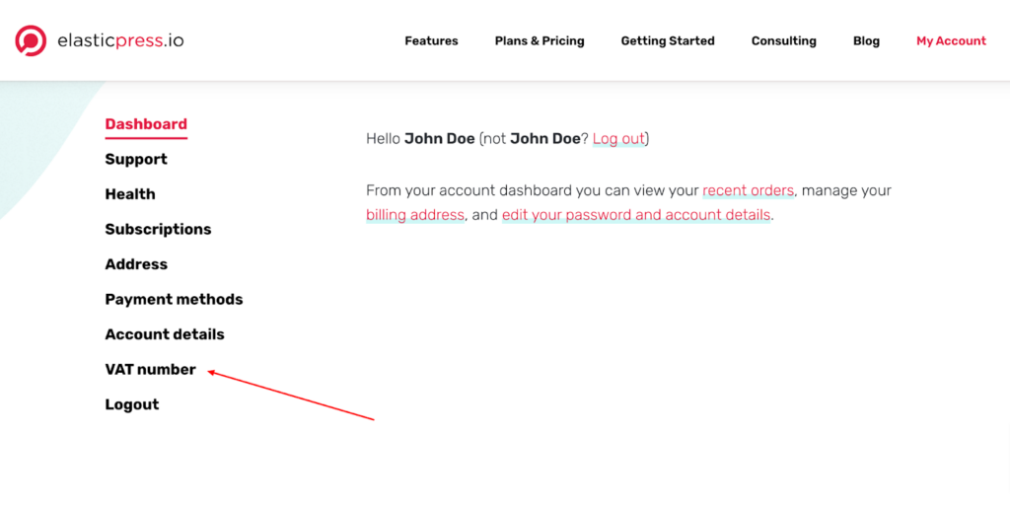Screen dimensions: 1010x506
Task: Open the Address sidebar item
Action: (136, 264)
